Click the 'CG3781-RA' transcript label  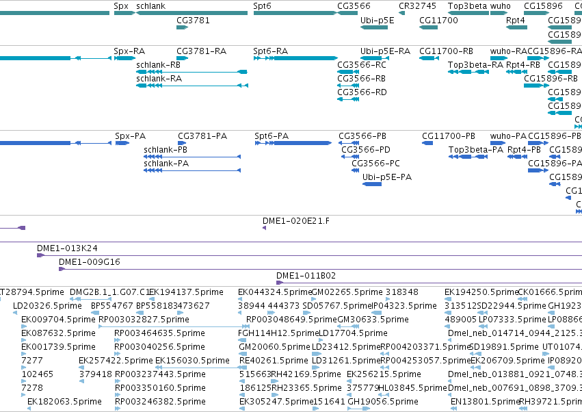click(x=202, y=51)
